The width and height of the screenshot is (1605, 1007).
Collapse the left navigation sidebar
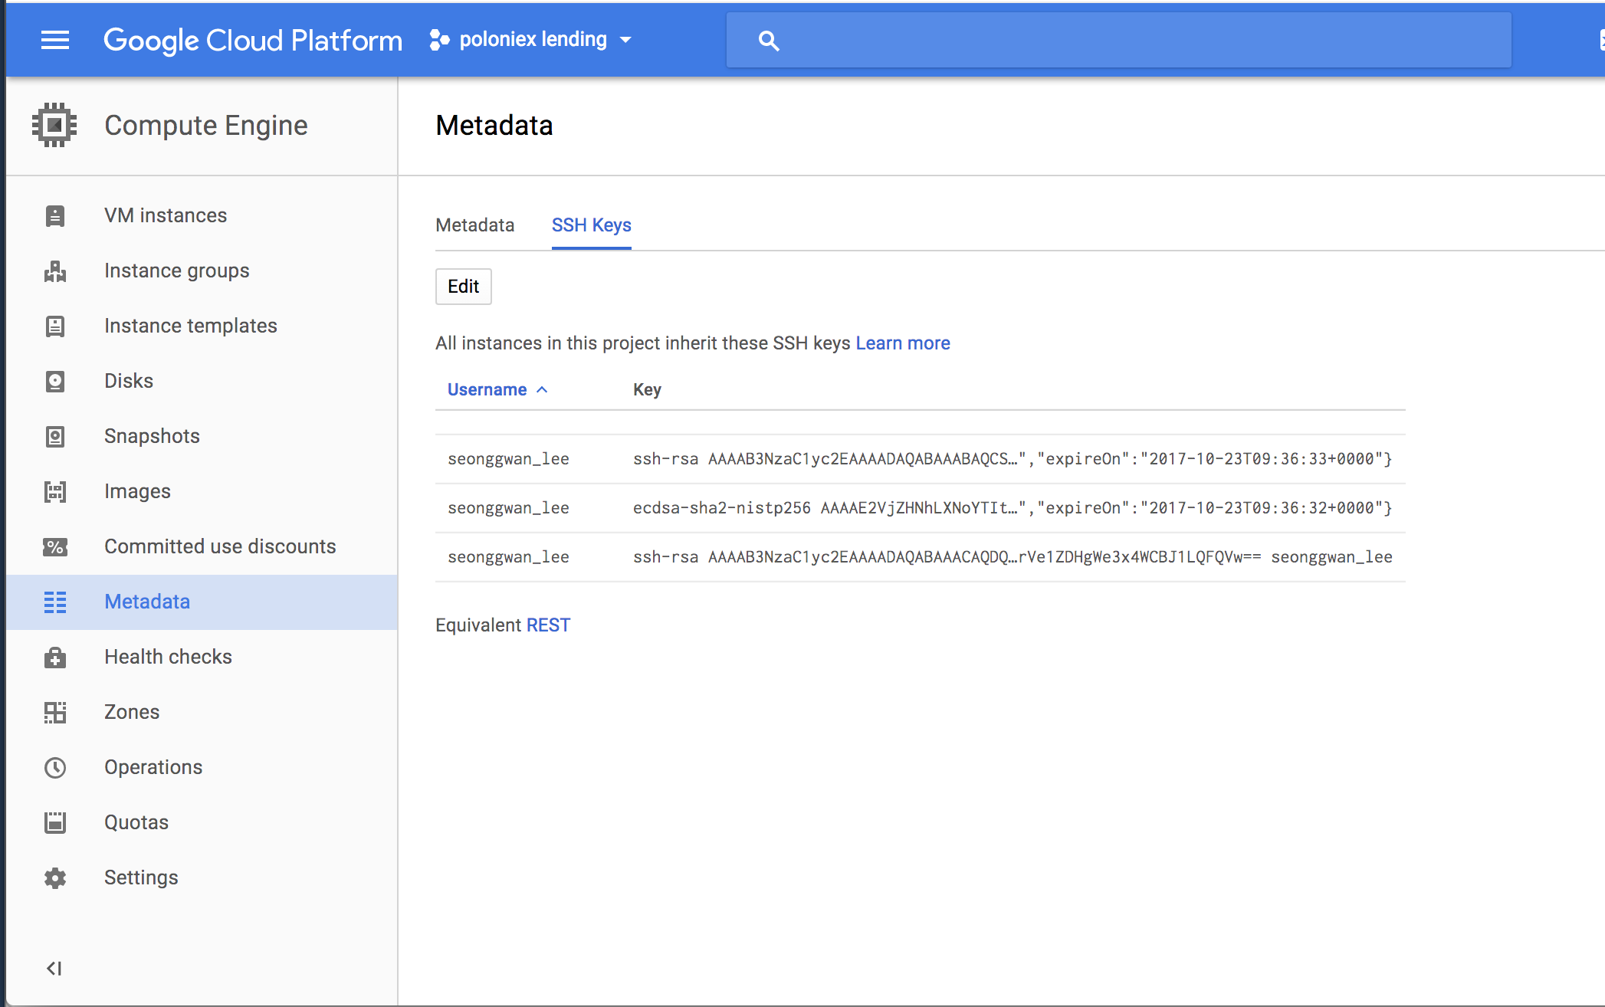tap(54, 968)
